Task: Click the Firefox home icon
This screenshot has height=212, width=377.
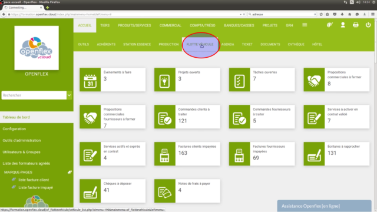Action: (x=349, y=14)
